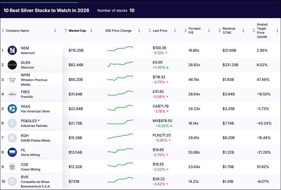
Task: Click the Glencore logo icon
Action: pyautogui.click(x=12, y=65)
